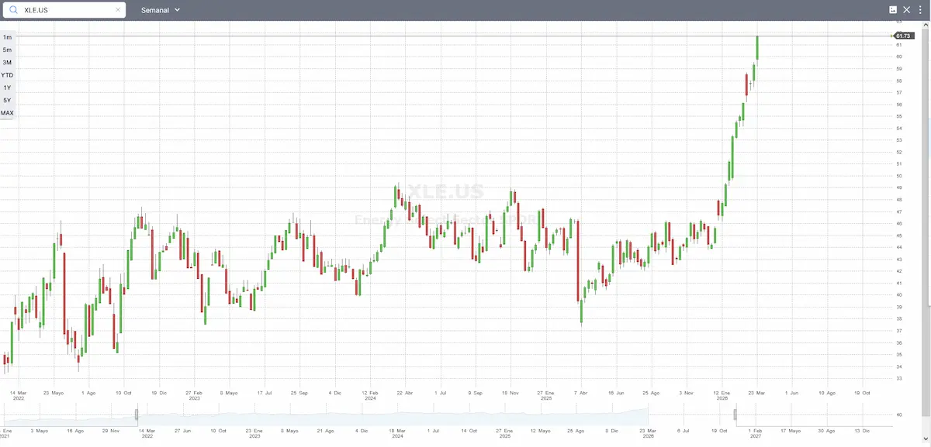931x447 pixels.
Task: Select the 1m time range
Action: coord(7,37)
